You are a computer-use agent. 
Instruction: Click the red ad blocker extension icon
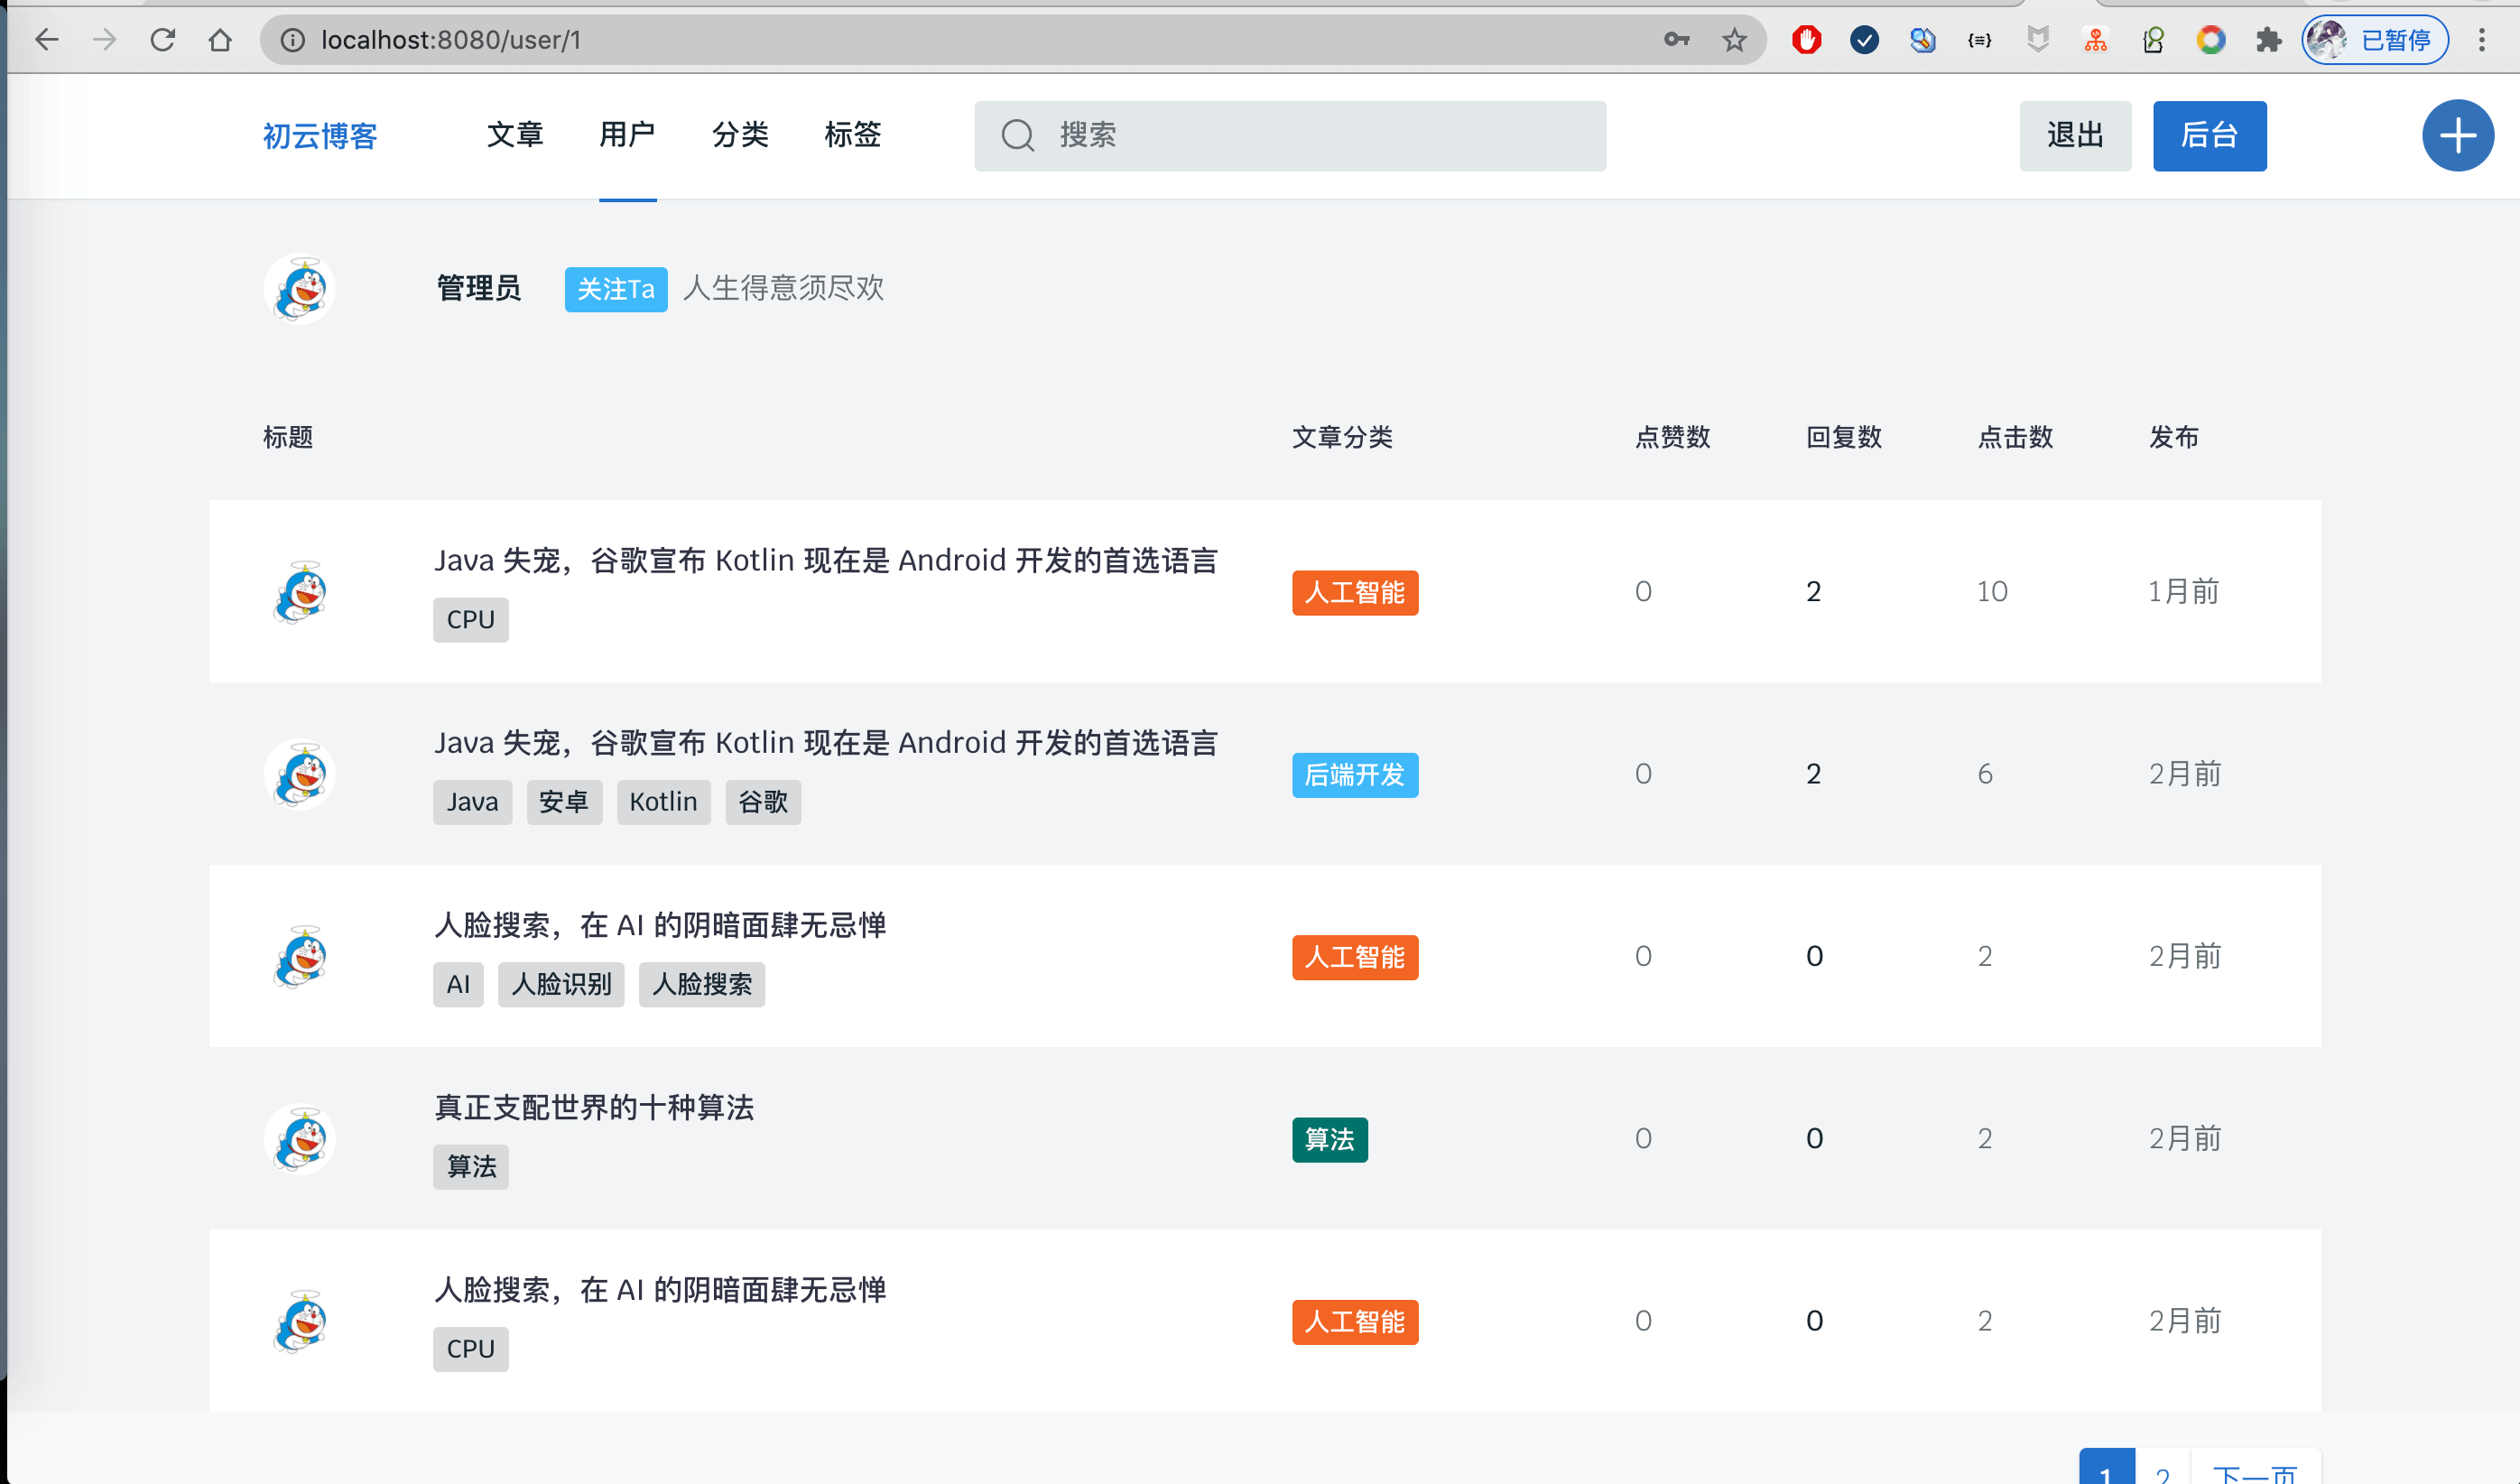click(1806, 40)
